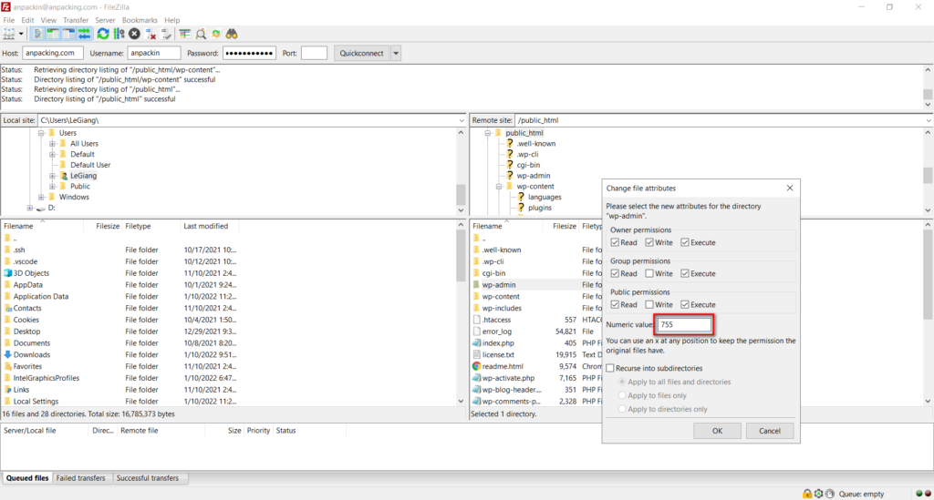934x500 pixels.
Task: Click the FileZilla logo in title bar
Action: pos(5,6)
